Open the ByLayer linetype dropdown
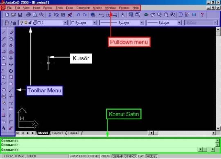 142,22
